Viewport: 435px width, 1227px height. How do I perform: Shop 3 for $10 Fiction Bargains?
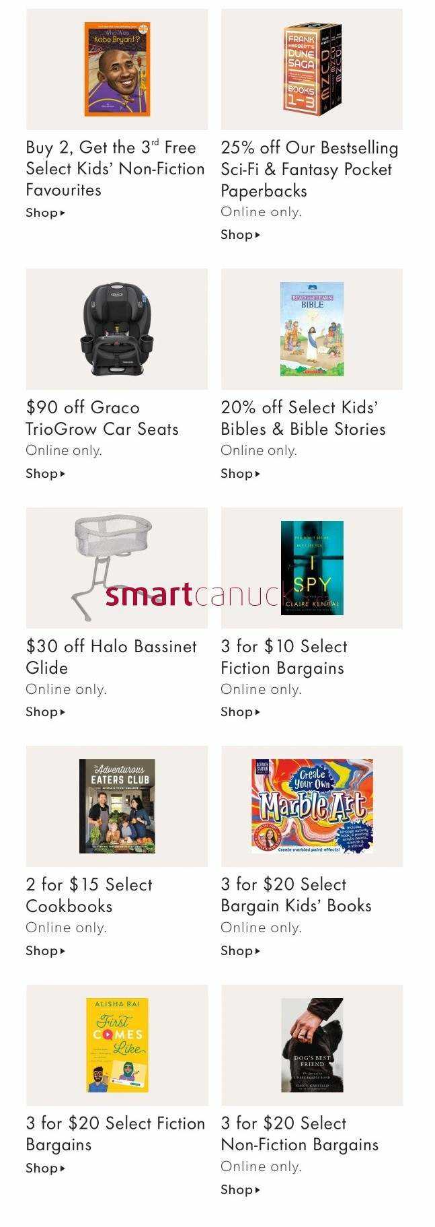(x=240, y=711)
